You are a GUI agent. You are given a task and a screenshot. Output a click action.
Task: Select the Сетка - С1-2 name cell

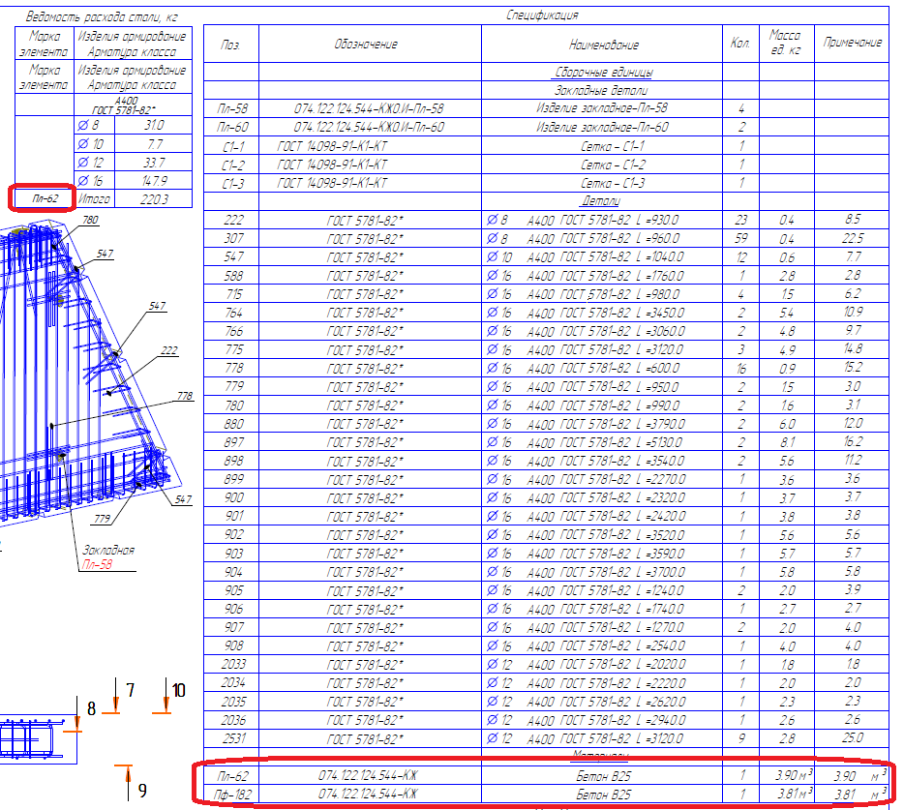(612, 165)
